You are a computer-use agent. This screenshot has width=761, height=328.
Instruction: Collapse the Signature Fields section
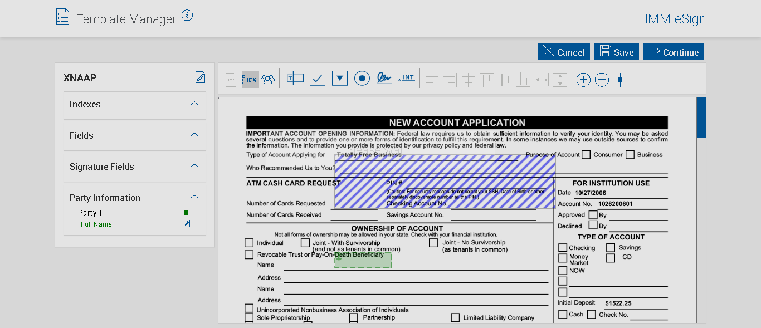[194, 166]
